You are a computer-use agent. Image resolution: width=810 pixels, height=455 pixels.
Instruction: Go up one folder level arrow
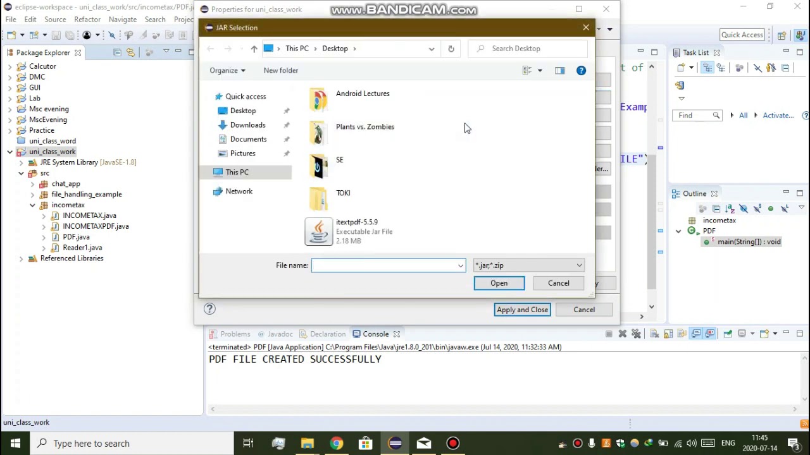point(254,49)
